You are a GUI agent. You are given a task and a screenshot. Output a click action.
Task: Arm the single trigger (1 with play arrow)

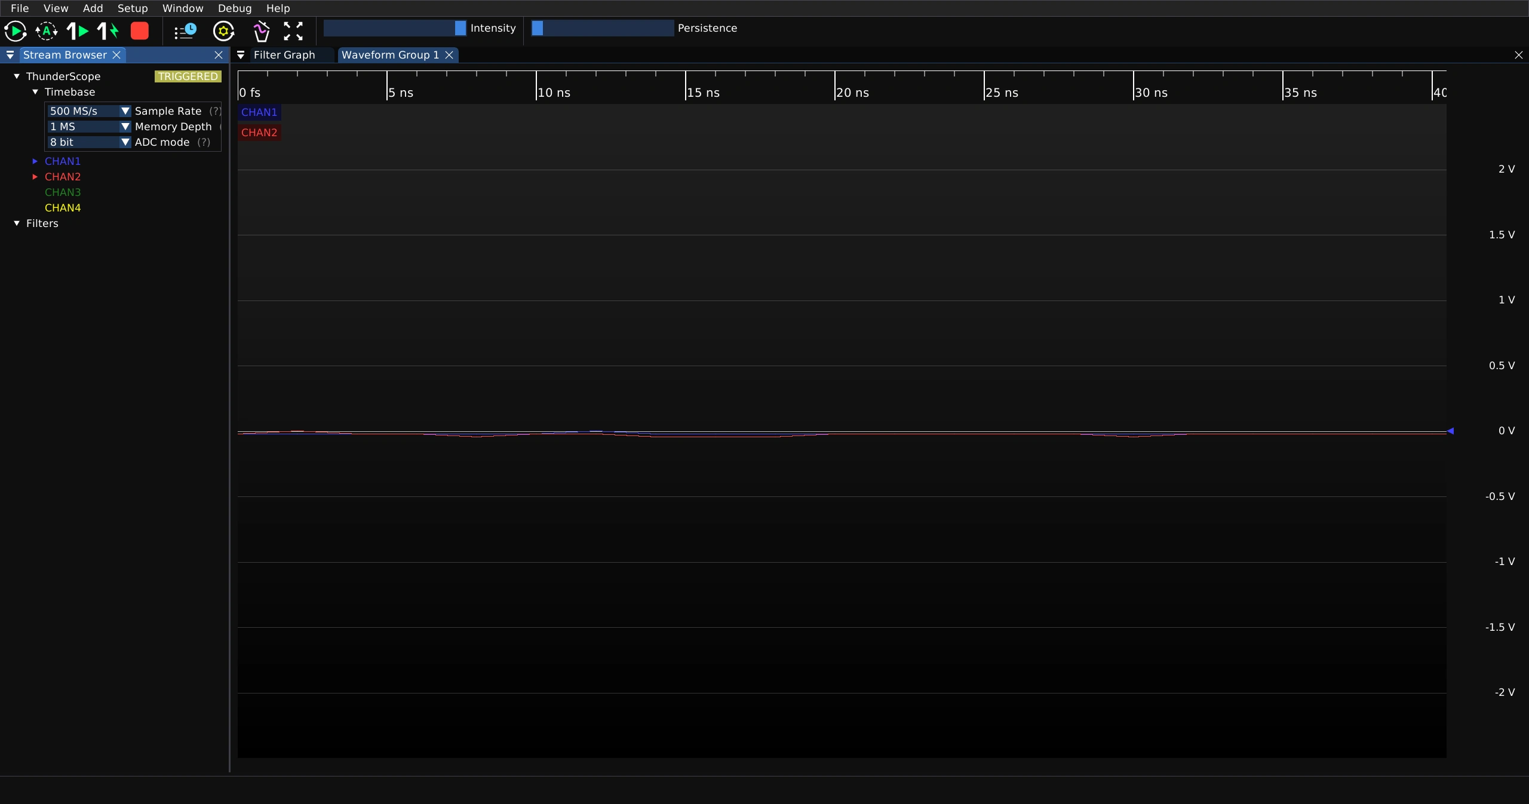point(78,31)
